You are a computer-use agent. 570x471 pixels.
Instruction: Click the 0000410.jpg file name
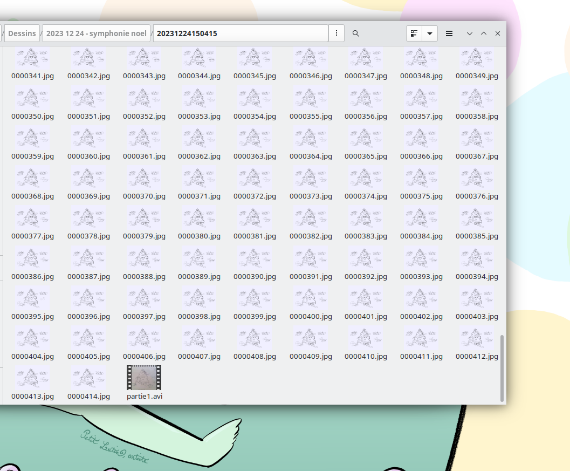[x=366, y=357]
